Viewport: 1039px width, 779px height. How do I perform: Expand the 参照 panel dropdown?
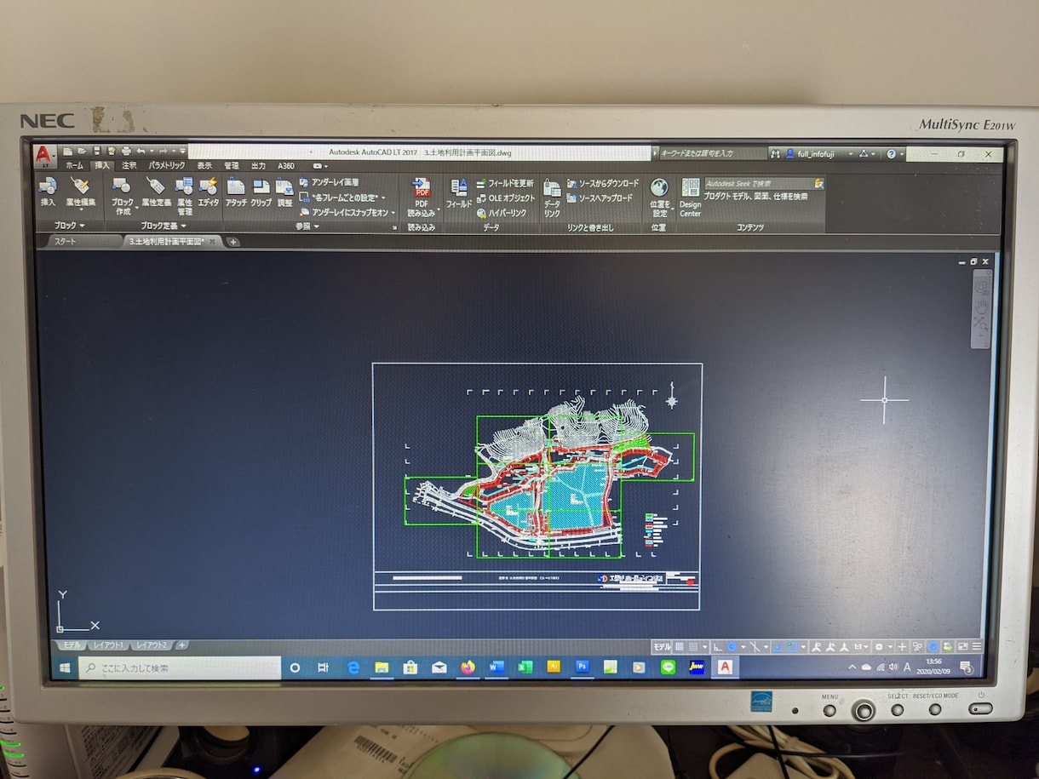tap(307, 226)
